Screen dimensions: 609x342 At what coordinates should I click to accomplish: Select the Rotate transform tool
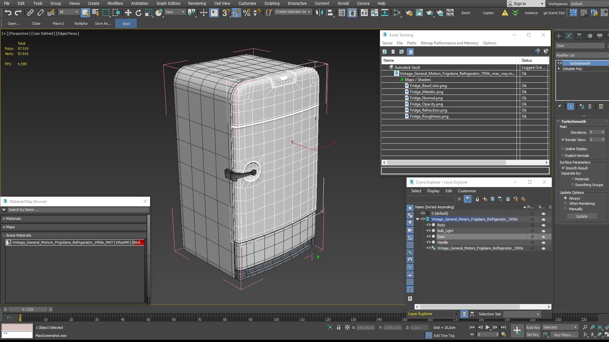pyautogui.click(x=138, y=13)
